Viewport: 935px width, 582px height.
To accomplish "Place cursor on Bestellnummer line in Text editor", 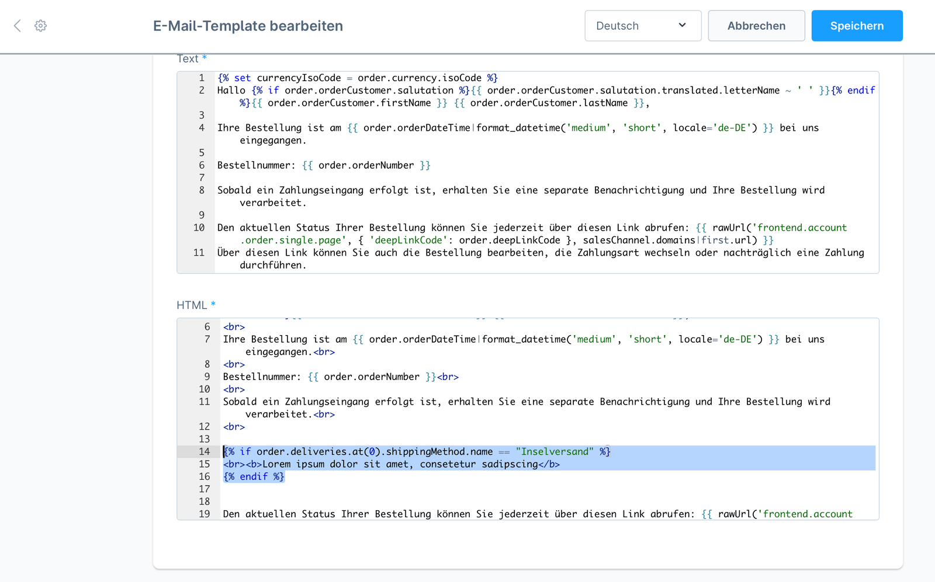I will pos(323,166).
